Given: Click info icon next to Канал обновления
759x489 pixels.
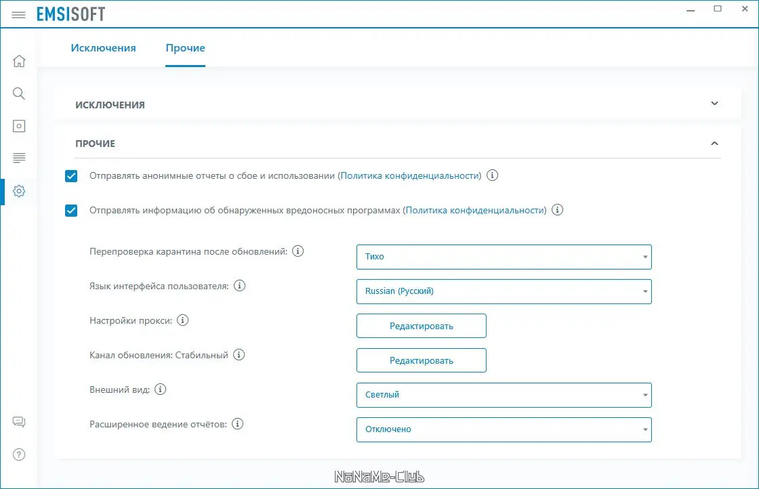Looking at the screenshot, I should (x=239, y=354).
